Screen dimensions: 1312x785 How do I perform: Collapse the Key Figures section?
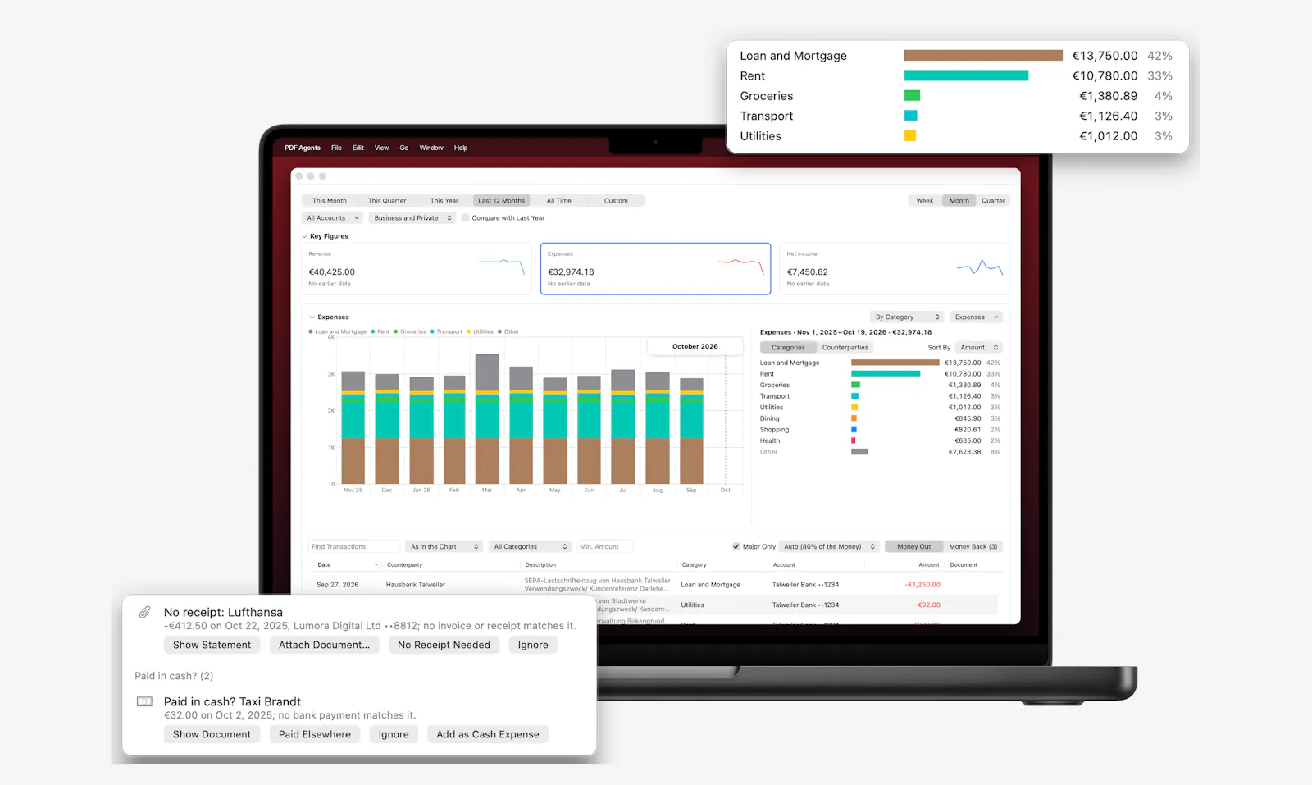[x=304, y=236]
